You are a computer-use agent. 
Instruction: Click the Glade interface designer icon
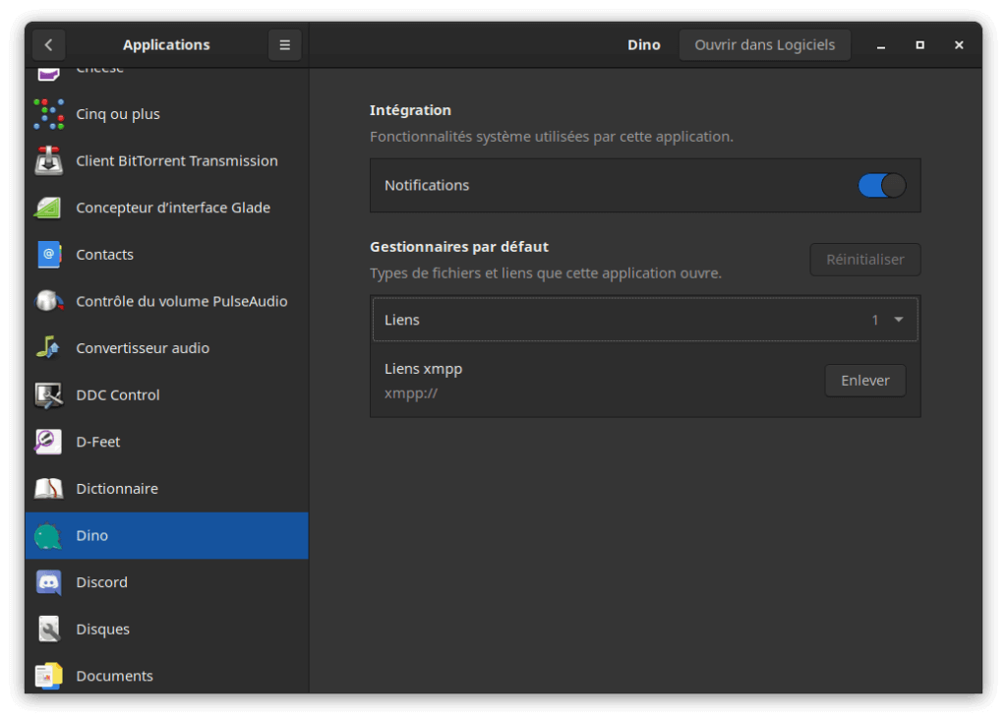pos(49,208)
